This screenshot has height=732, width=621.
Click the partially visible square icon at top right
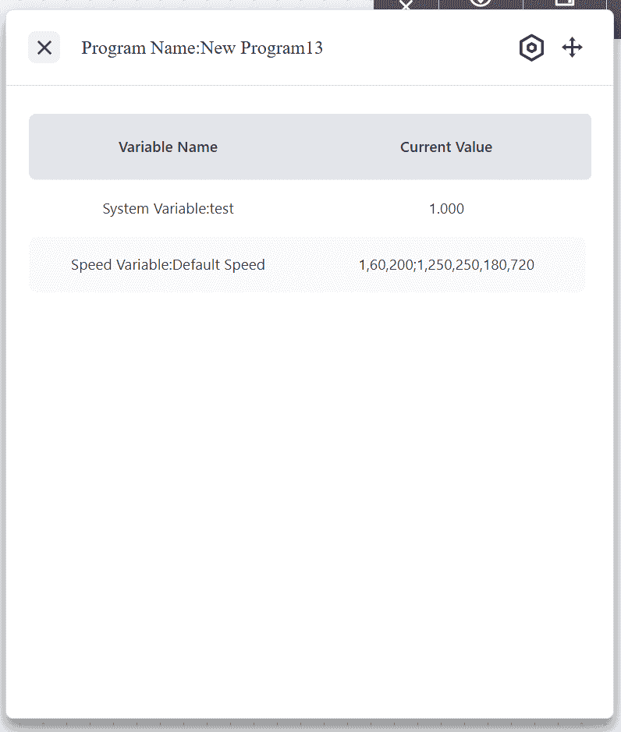[564, 3]
